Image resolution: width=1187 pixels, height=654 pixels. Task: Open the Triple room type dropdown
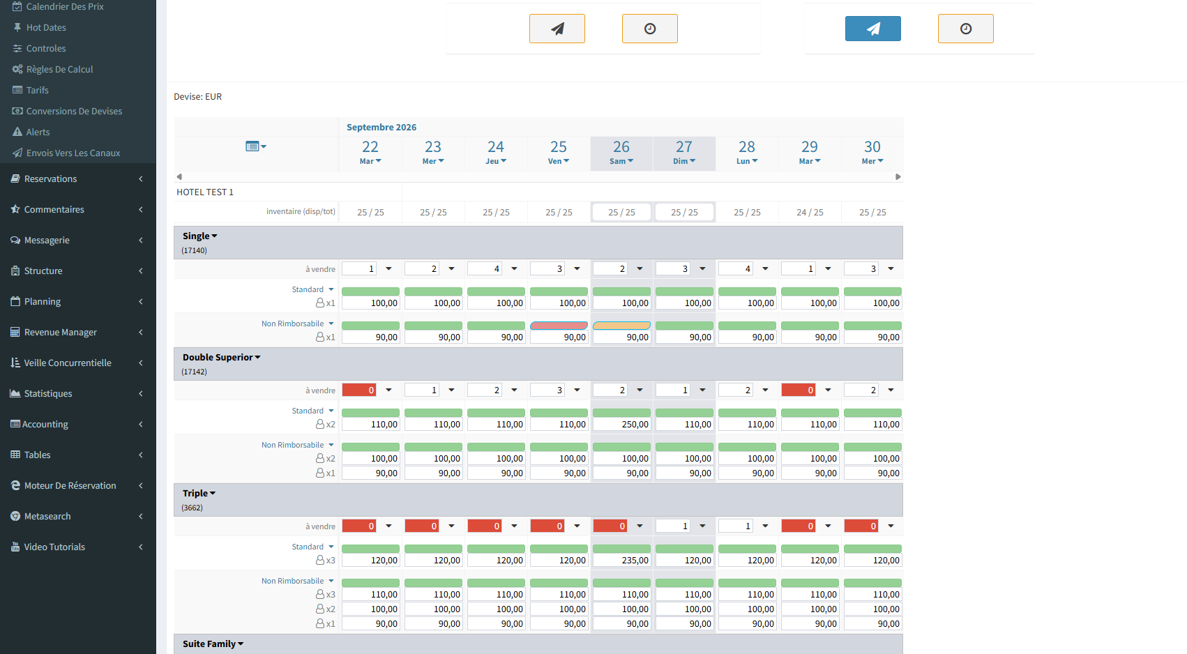(x=199, y=493)
